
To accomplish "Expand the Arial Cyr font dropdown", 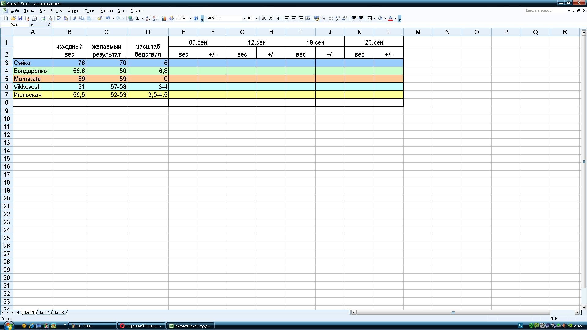I will click(244, 18).
